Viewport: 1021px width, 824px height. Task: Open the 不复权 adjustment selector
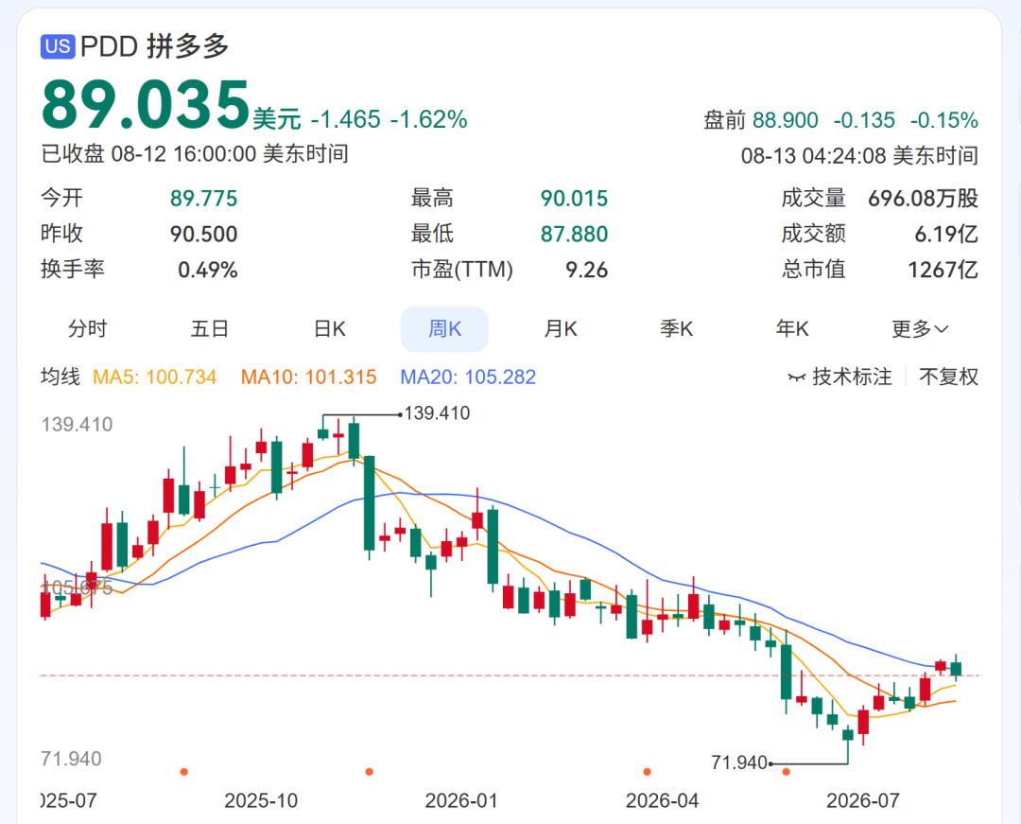click(948, 377)
